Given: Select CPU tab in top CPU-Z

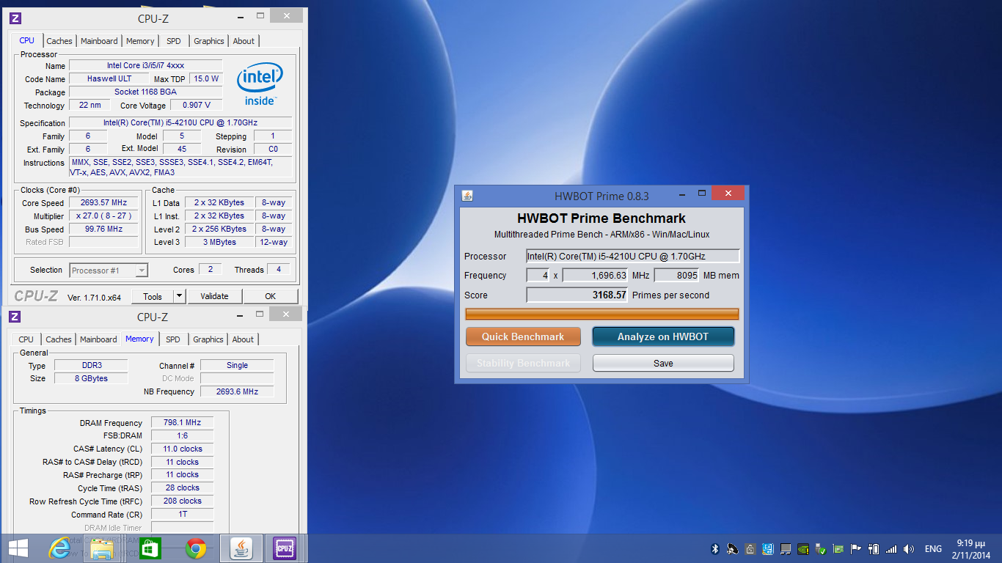Looking at the screenshot, I should pos(27,40).
